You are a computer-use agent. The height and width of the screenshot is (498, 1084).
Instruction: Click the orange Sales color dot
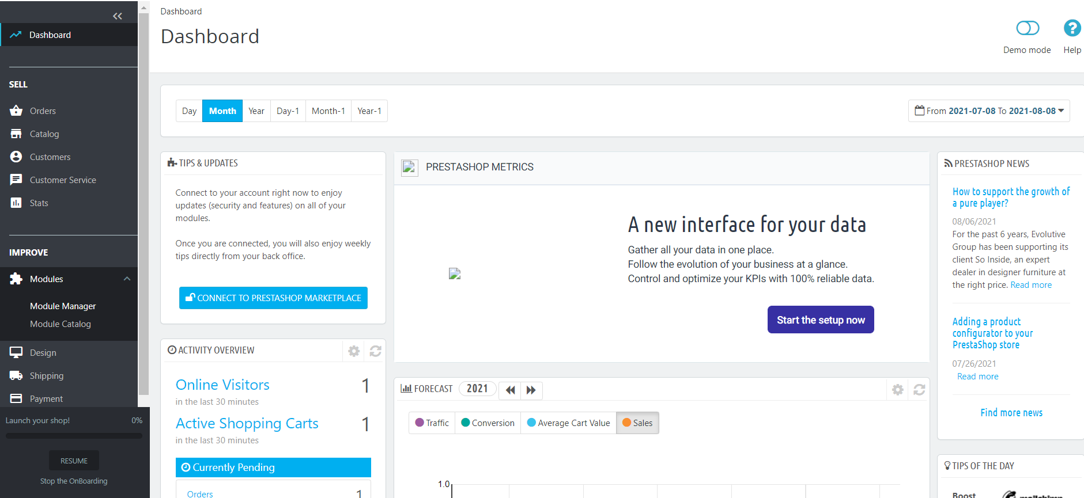click(627, 423)
